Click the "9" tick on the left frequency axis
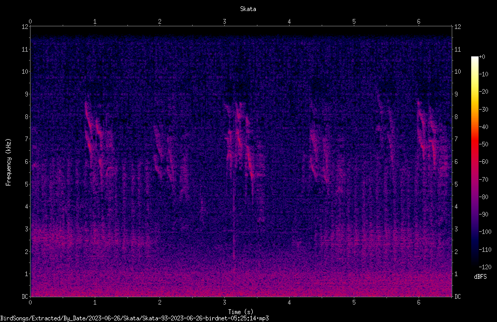 pyautogui.click(x=27, y=94)
